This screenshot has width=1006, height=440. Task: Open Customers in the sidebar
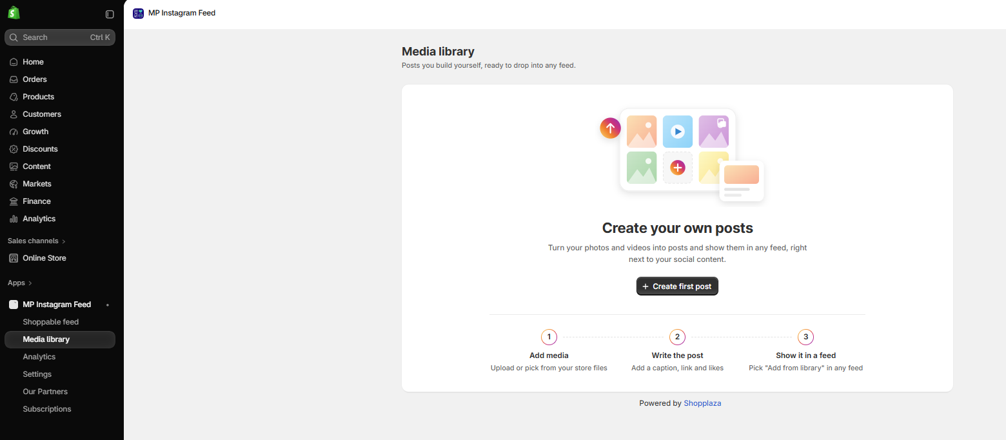click(60, 114)
